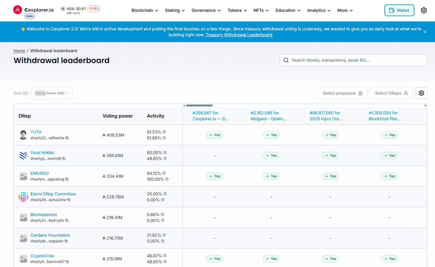The image size is (435, 267).
Task: Open the settings gear in the top navigation
Action: (x=424, y=10)
